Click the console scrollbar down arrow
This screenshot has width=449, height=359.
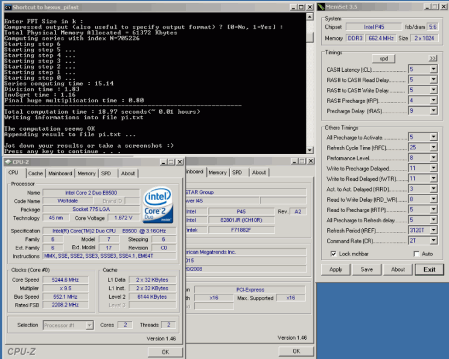click(x=310, y=150)
